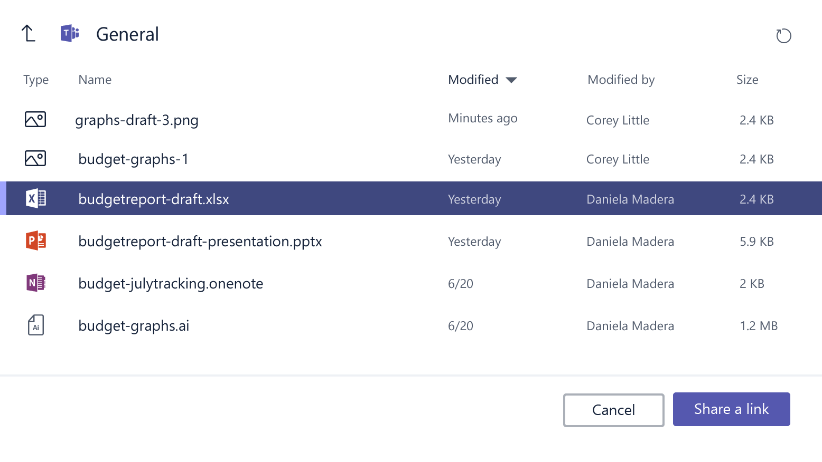Click the up navigation arrow to go back

(29, 33)
